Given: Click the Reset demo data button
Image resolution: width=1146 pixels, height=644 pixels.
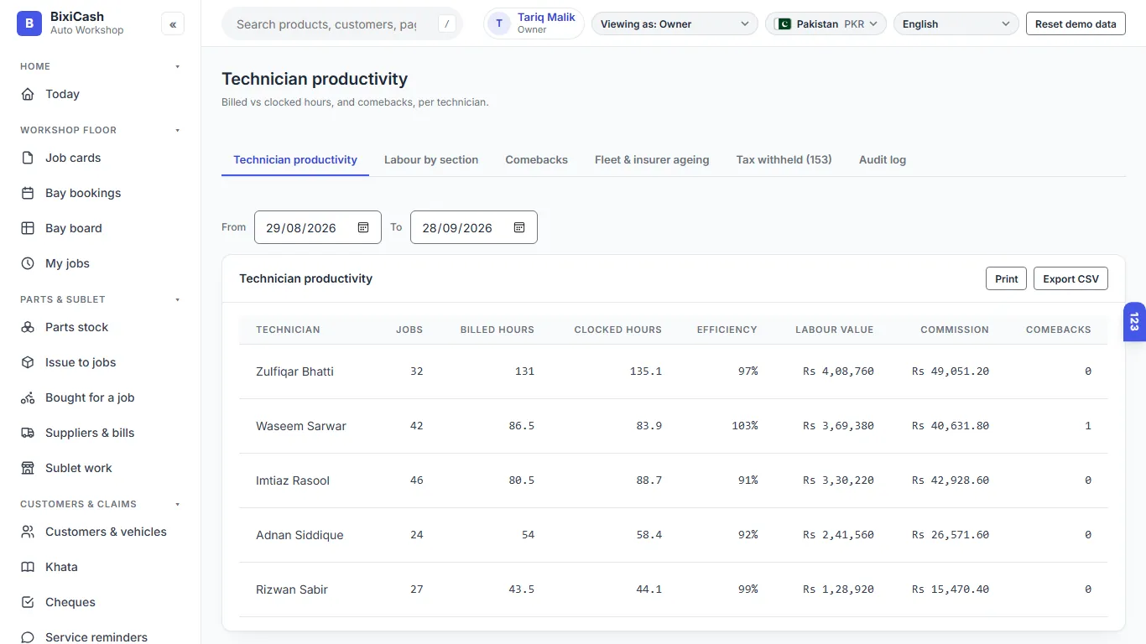Looking at the screenshot, I should tap(1076, 24).
